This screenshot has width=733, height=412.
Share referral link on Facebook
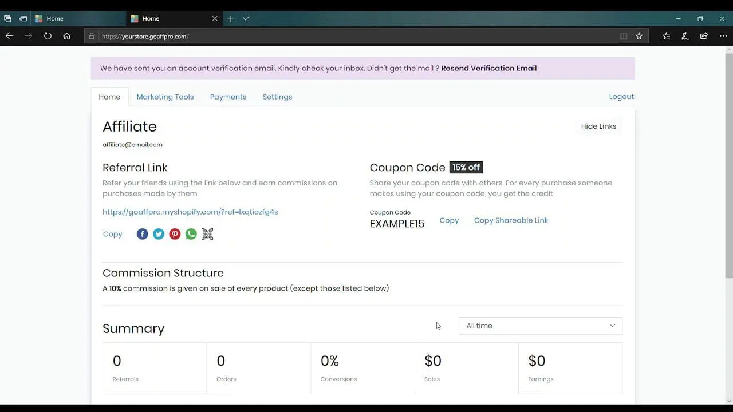tap(143, 234)
